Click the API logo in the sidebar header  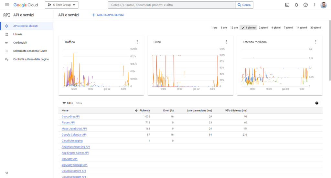6,15
